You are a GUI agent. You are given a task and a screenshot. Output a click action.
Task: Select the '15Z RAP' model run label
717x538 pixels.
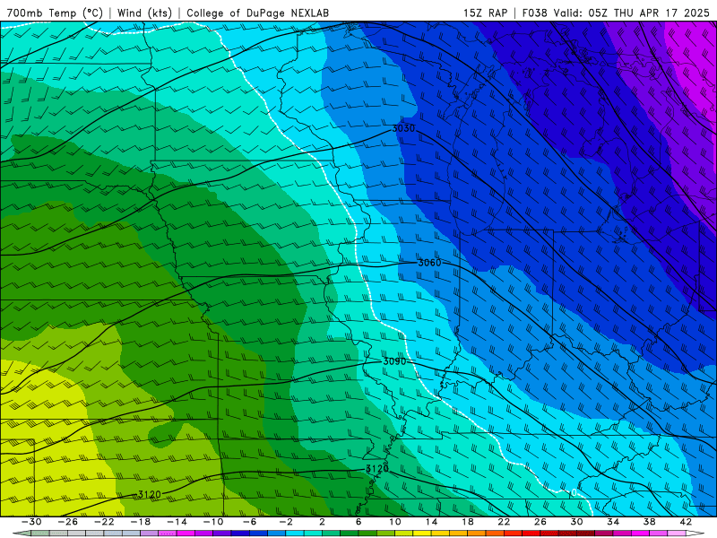[485, 13]
